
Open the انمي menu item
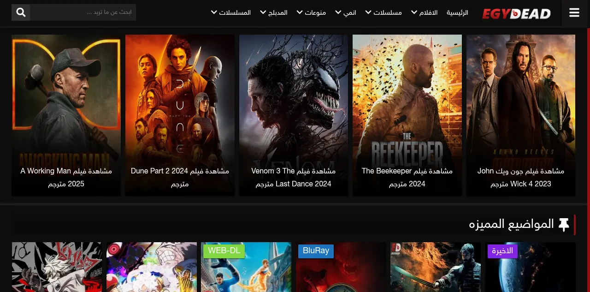click(350, 12)
